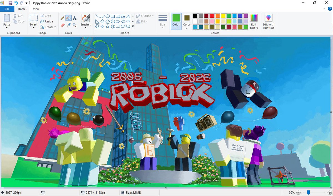Choose the Pentagon shape

pyautogui.click(x=108, y=21)
